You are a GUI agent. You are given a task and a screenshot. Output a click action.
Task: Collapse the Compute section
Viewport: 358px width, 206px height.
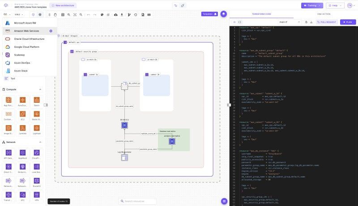click(40, 89)
